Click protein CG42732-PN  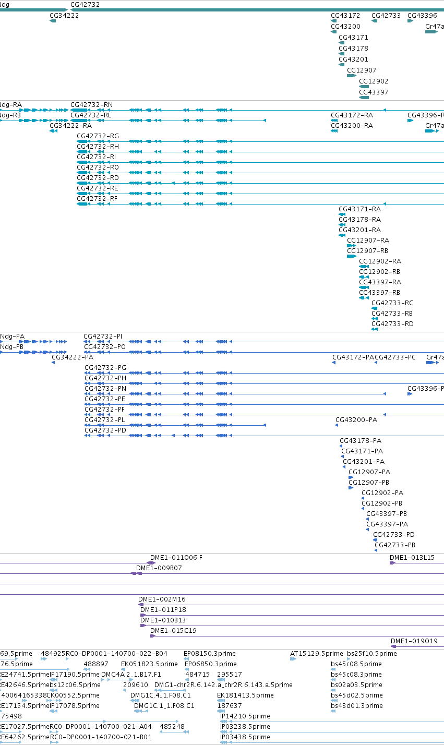(x=105, y=389)
